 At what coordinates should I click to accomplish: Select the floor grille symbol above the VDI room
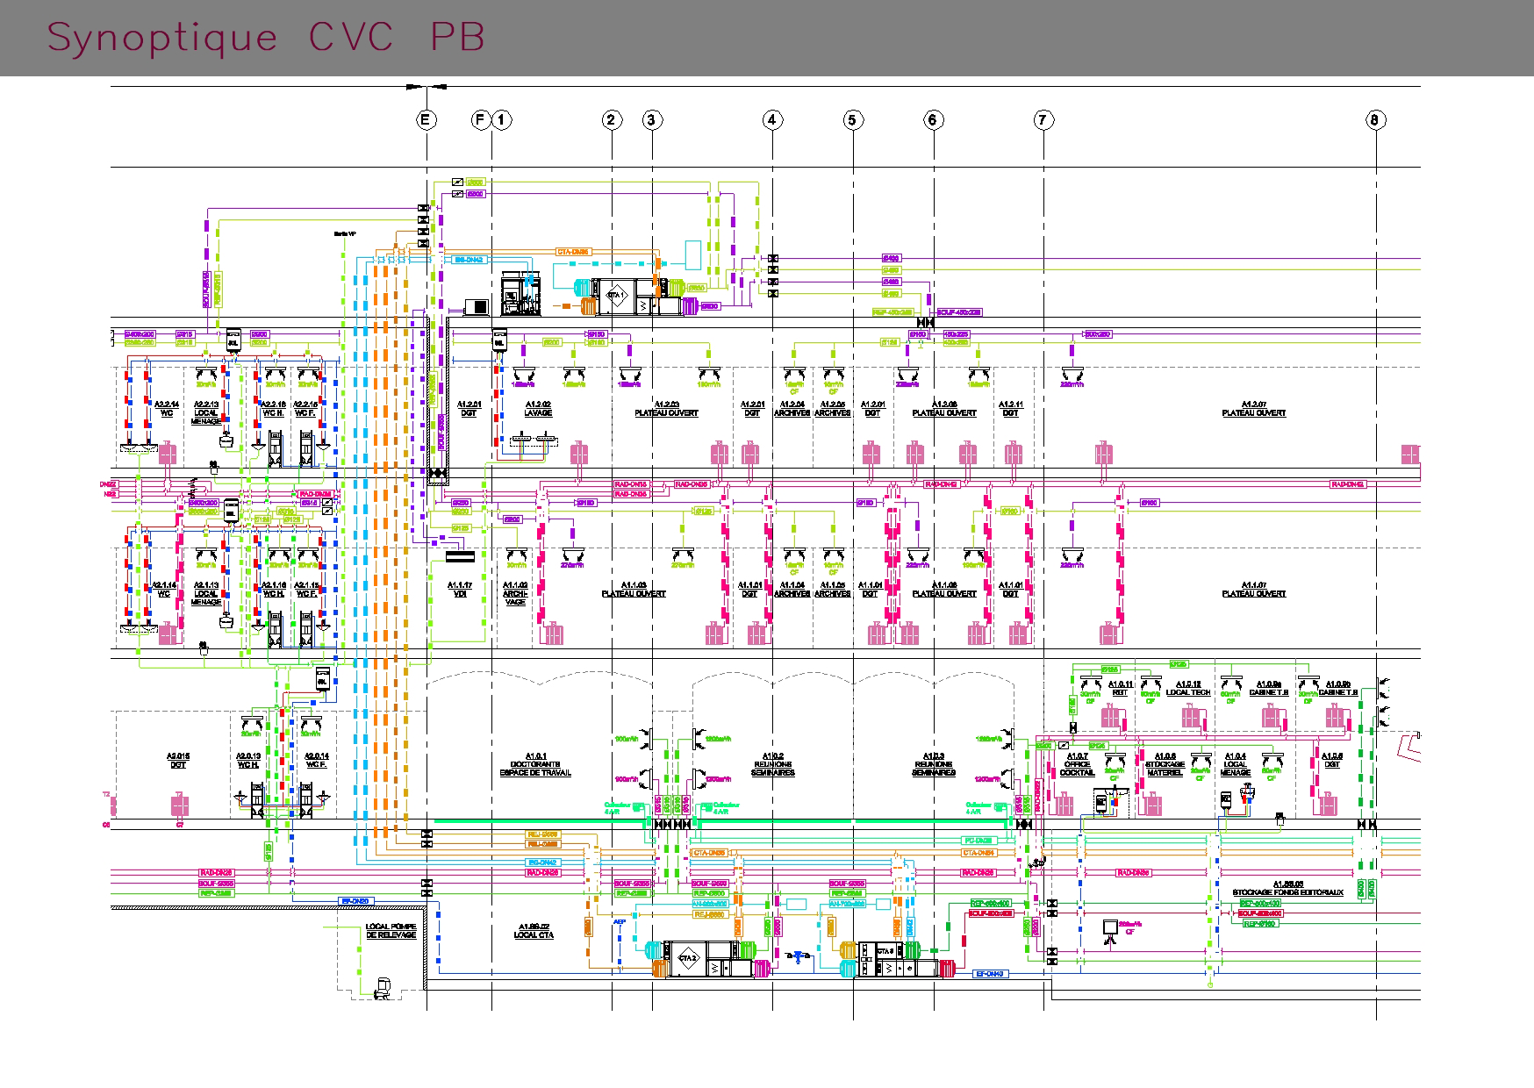coord(460,556)
